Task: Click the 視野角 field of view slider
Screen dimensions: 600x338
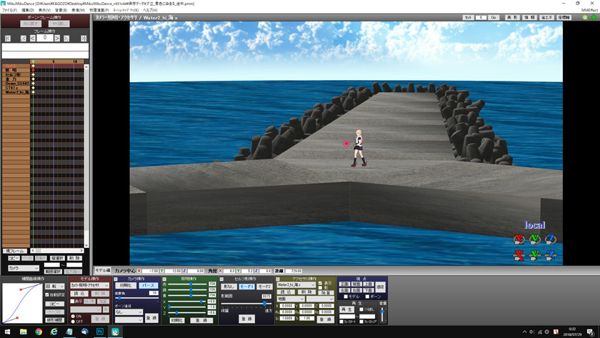Action: [x=137, y=298]
